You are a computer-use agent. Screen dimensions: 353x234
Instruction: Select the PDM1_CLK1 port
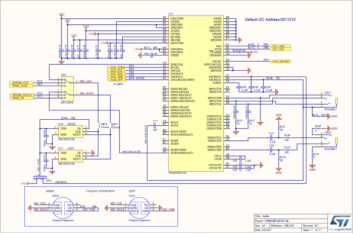point(22,86)
